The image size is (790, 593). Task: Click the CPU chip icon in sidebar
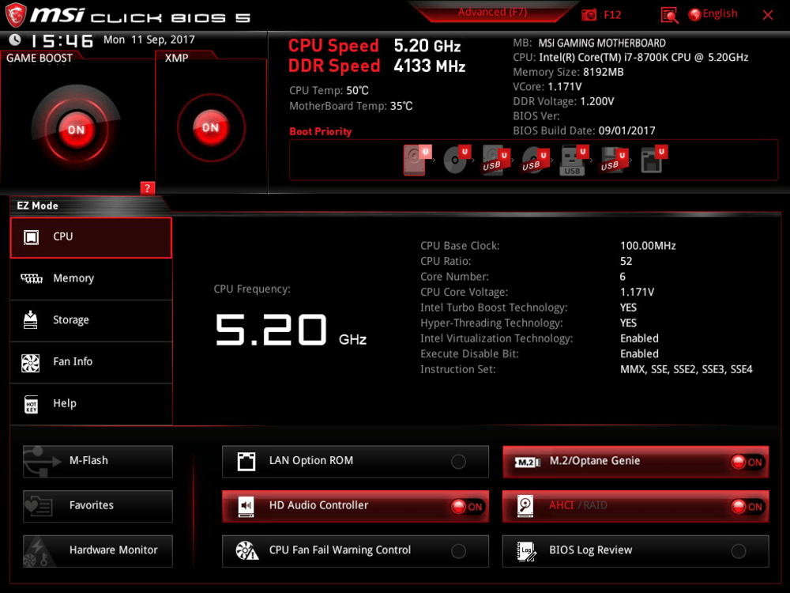pyautogui.click(x=32, y=237)
